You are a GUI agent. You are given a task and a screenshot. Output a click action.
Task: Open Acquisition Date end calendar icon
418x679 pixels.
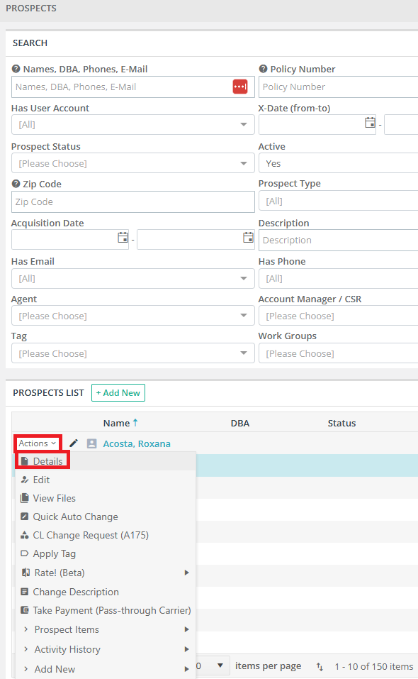coord(248,238)
